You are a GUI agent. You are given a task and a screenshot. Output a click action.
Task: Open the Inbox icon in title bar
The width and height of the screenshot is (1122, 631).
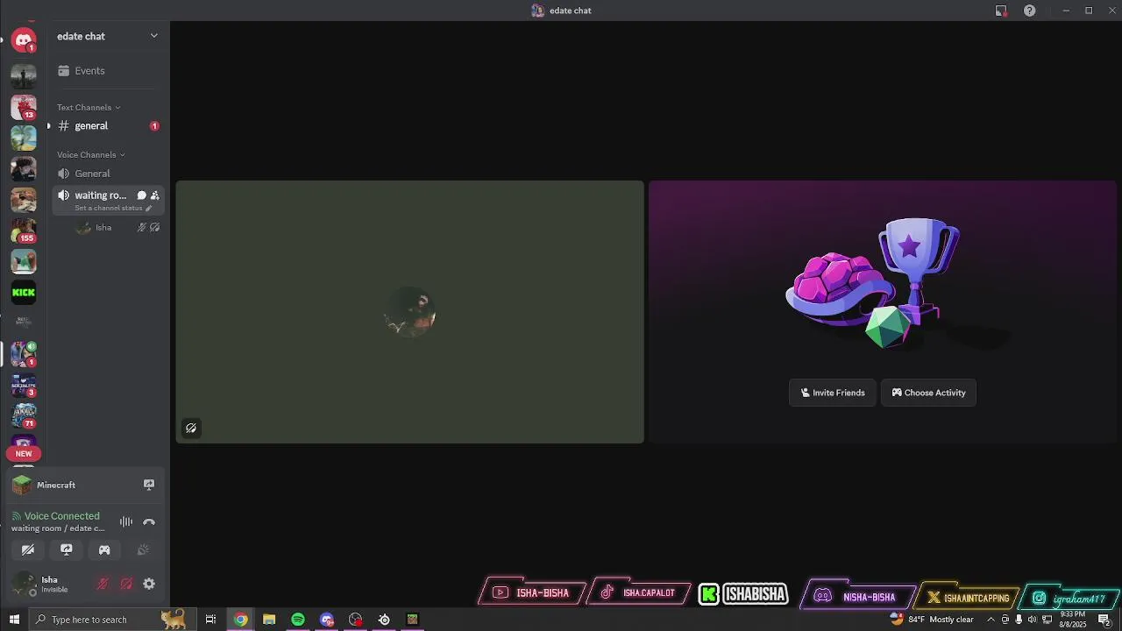(x=1001, y=11)
